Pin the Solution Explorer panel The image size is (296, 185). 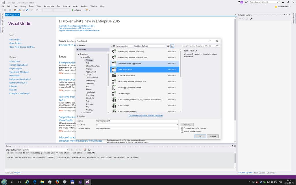coord(287,15)
